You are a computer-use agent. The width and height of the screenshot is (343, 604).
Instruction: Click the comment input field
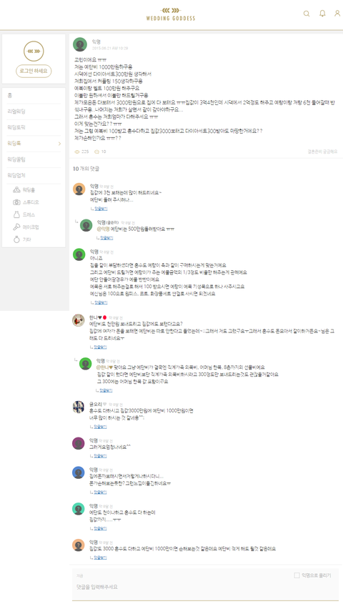[206, 587]
